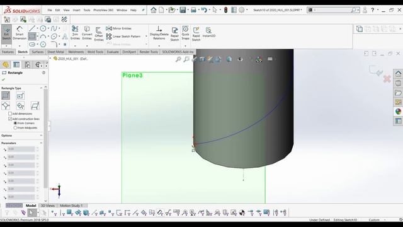The width and height of the screenshot is (403, 227).
Task: Toggle Rapid Sketch
Action: pyautogui.click(x=196, y=33)
